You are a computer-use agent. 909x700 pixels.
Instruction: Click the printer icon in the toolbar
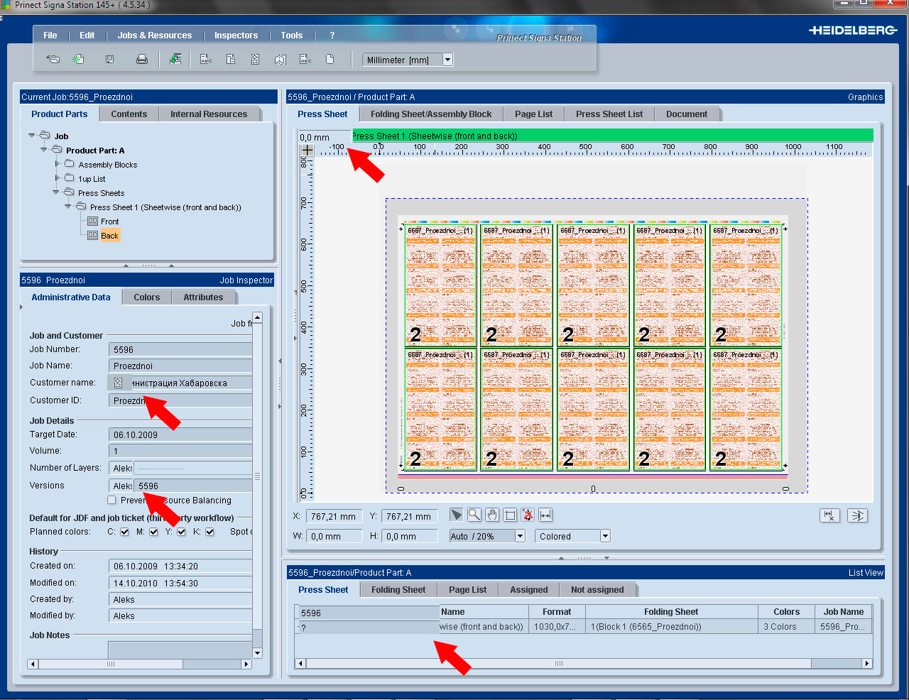[142, 60]
